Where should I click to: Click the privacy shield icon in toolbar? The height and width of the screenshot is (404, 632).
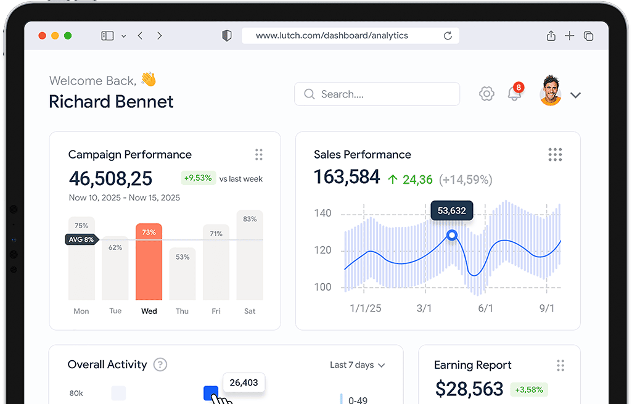(227, 36)
